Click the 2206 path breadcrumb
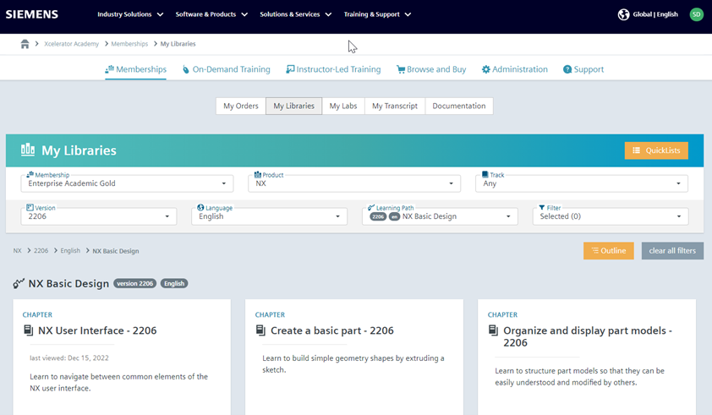This screenshot has width=712, height=415. [41, 251]
